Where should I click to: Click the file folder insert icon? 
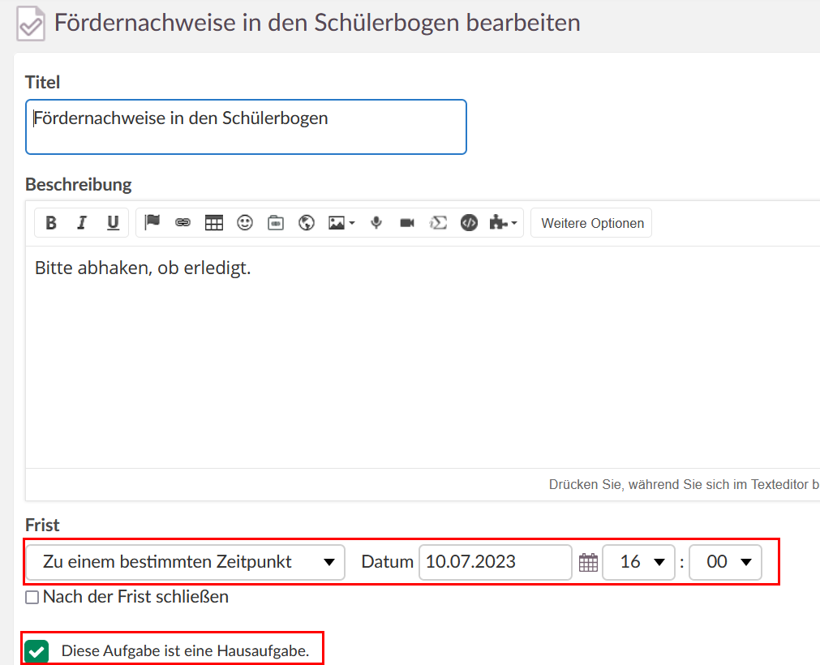point(276,223)
